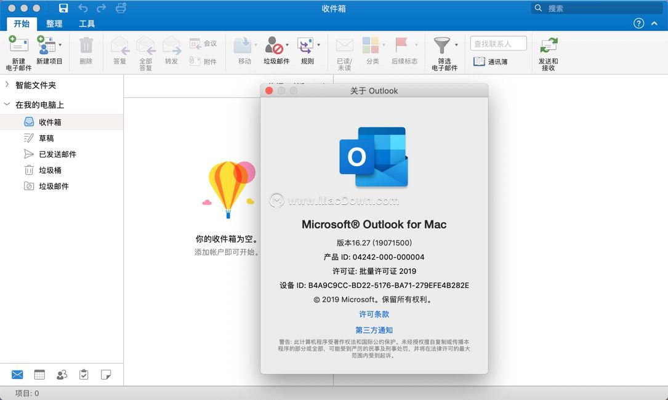Select the 已发送邮件 sent folder

pyautogui.click(x=62, y=154)
